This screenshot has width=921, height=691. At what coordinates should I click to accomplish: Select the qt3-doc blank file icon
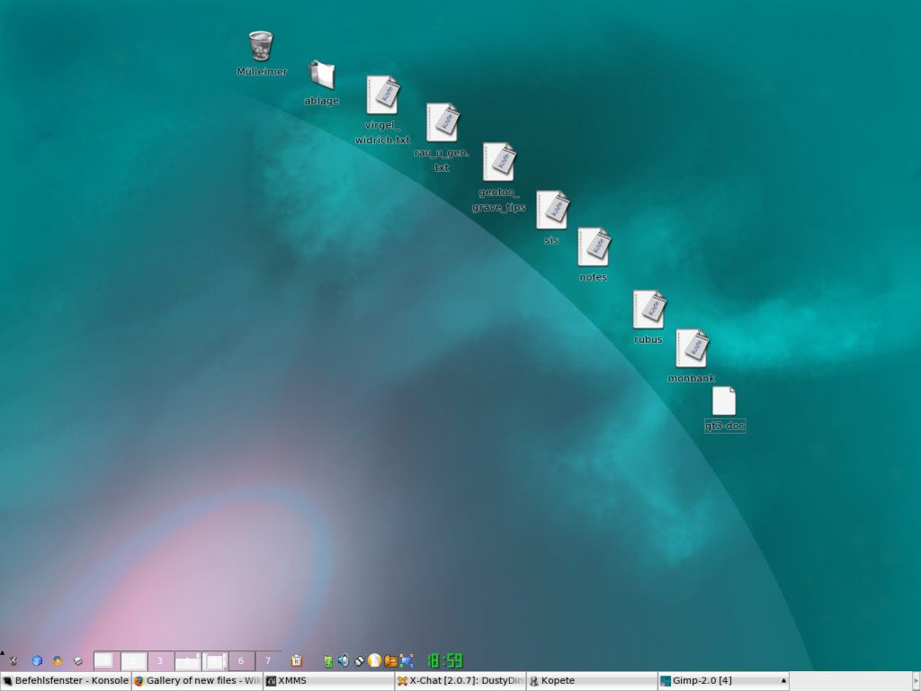click(724, 400)
